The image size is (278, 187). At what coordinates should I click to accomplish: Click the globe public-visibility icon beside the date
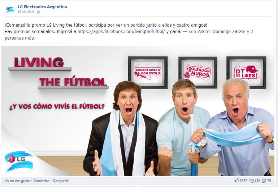tap(38, 12)
